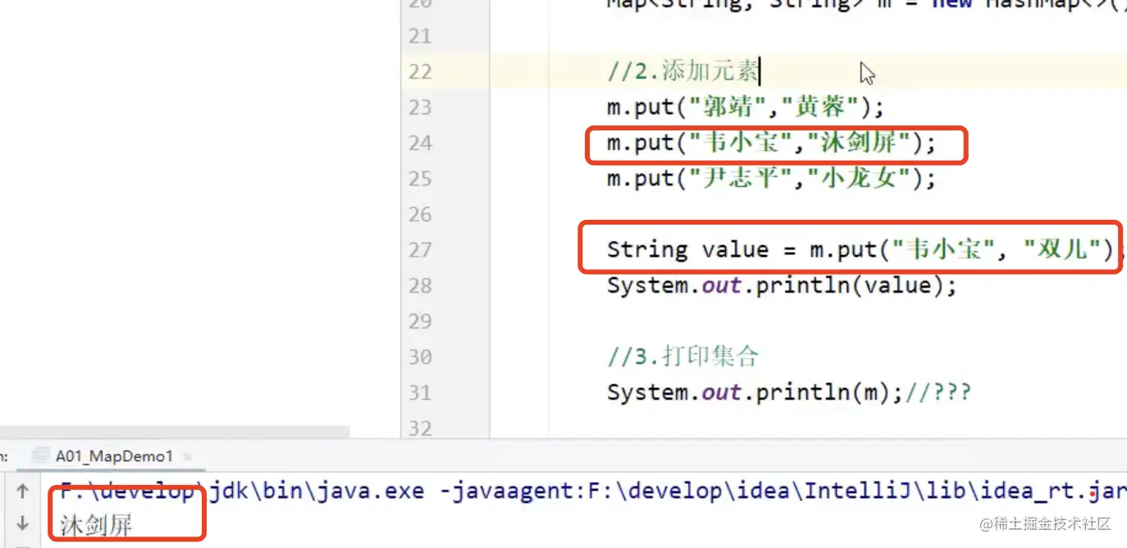Click line number 31 in gutter
The height and width of the screenshot is (548, 1127).
(x=420, y=394)
